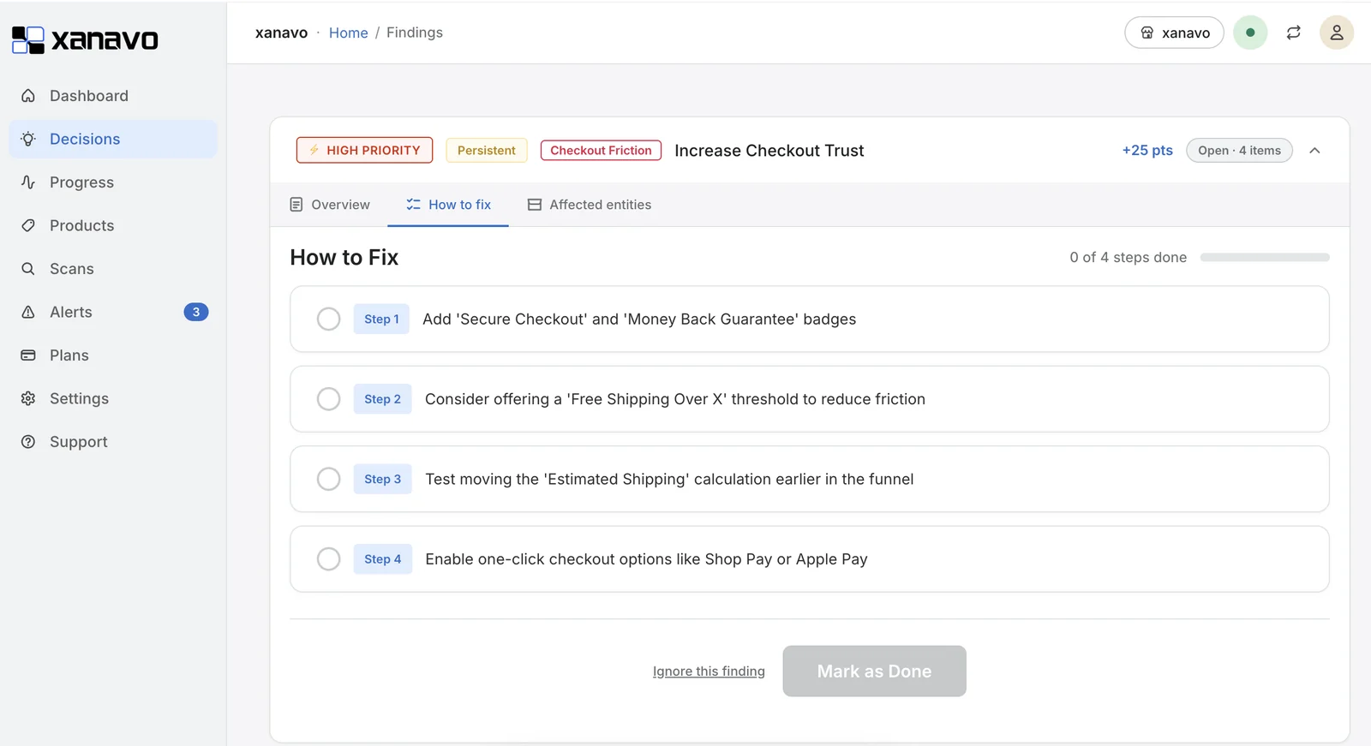Viewport: 1371px width, 746px height.
Task: Open Alerts in sidebar
Action: tap(113, 312)
